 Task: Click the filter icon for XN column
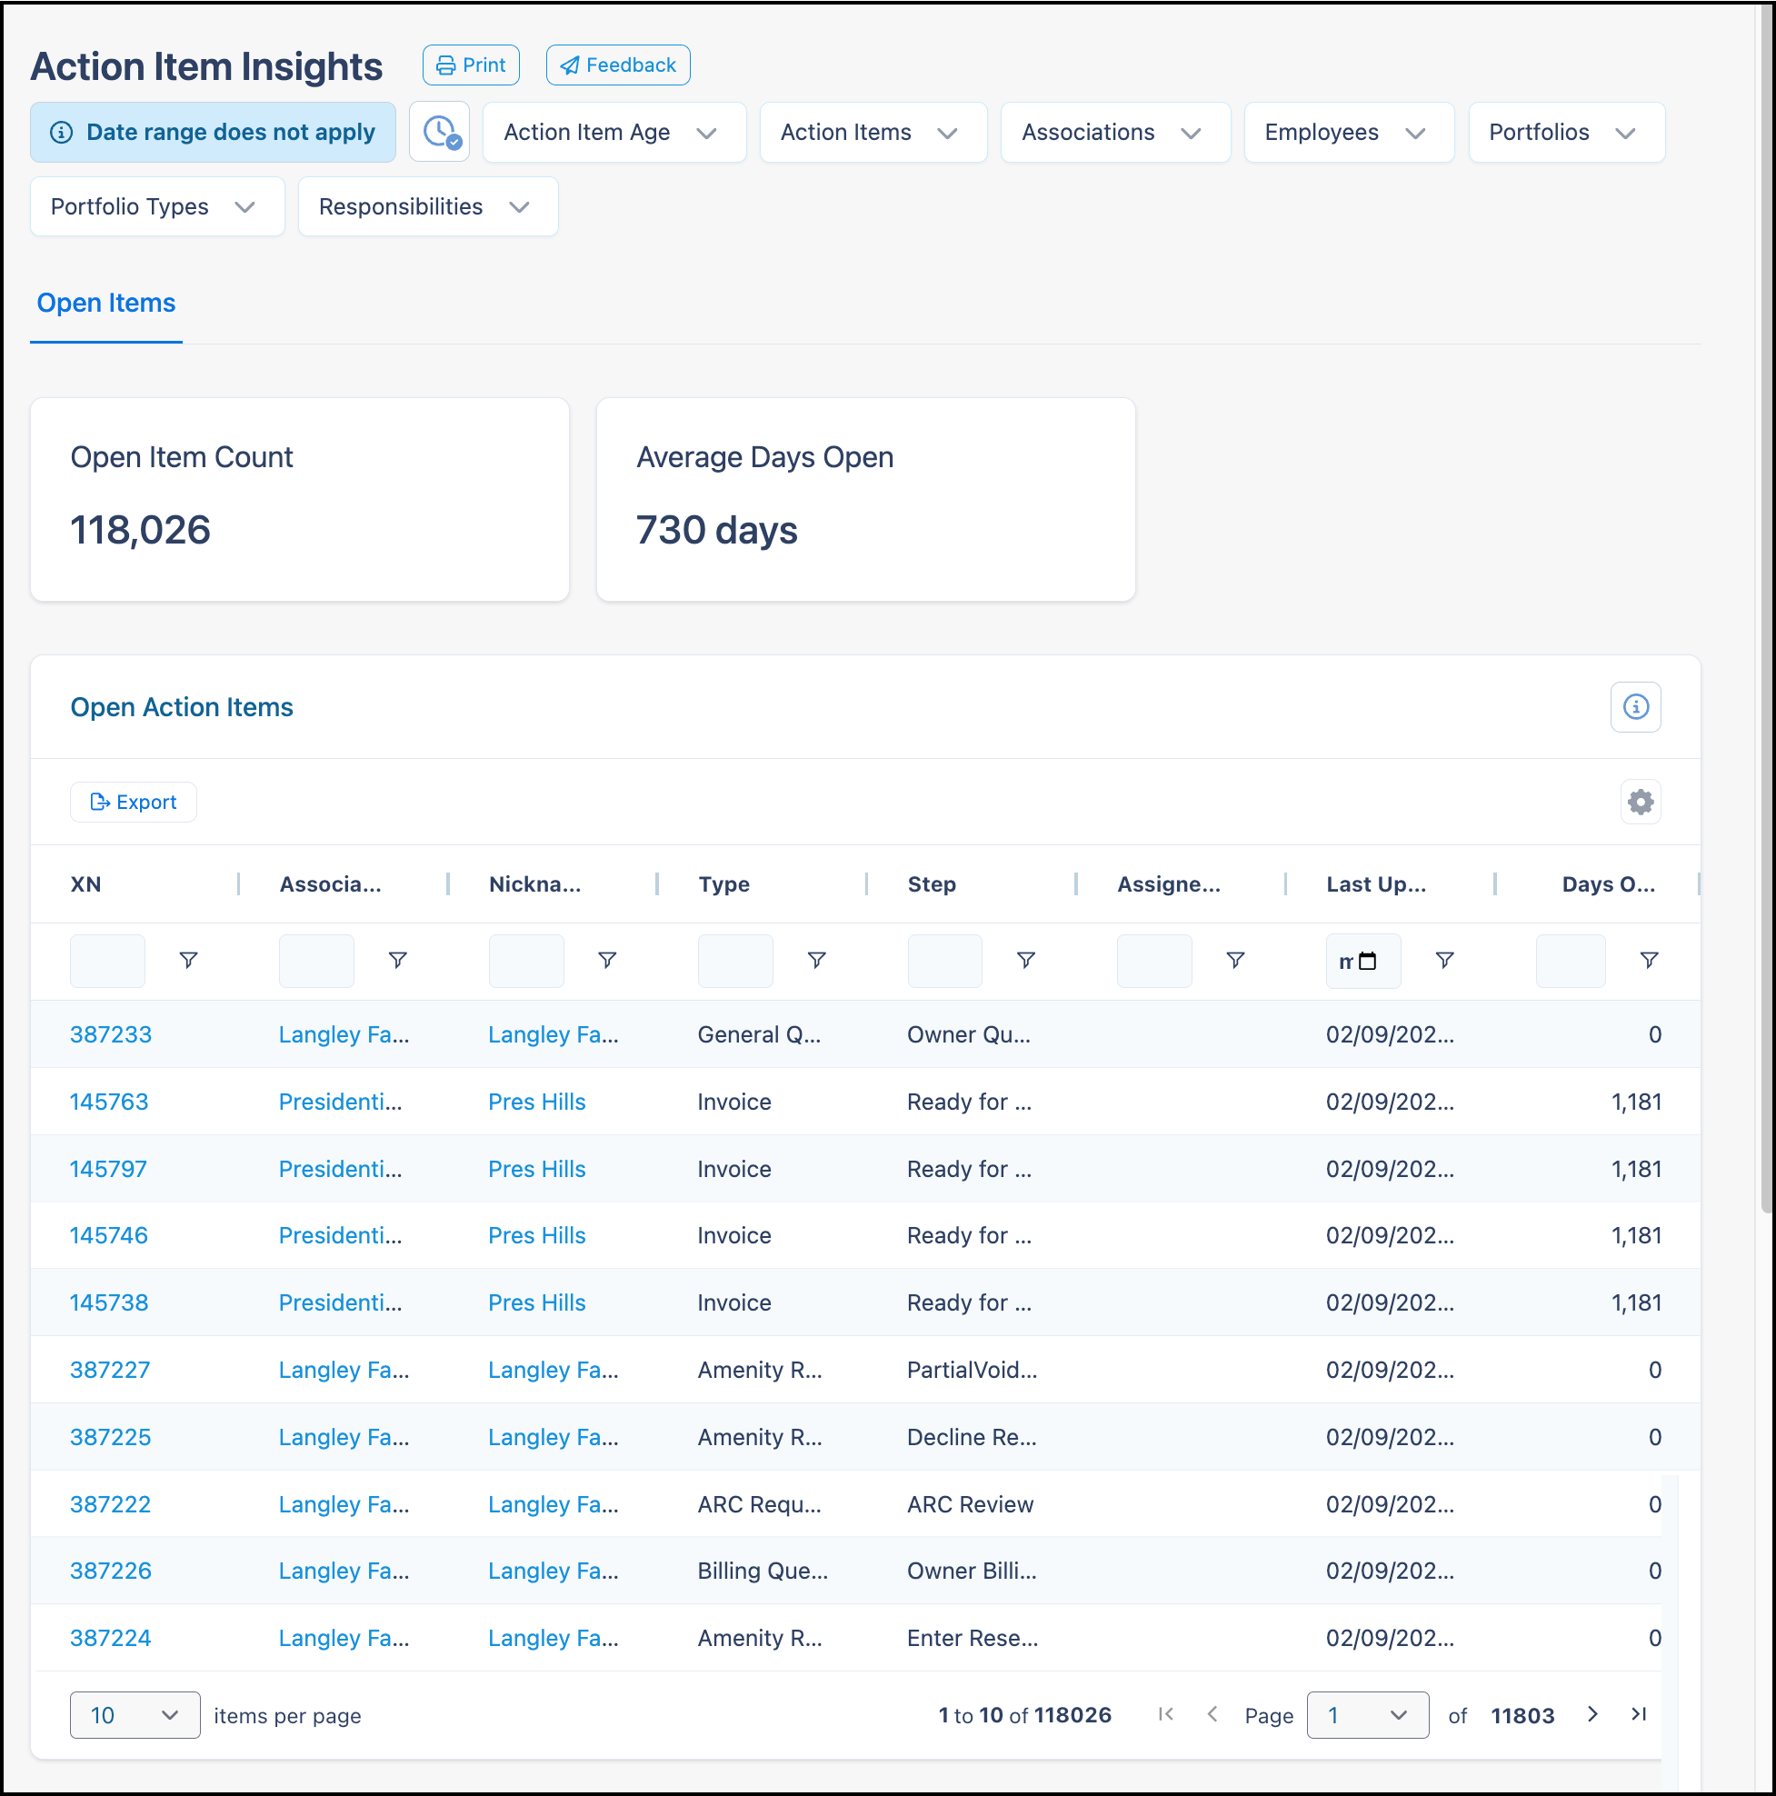pos(188,960)
